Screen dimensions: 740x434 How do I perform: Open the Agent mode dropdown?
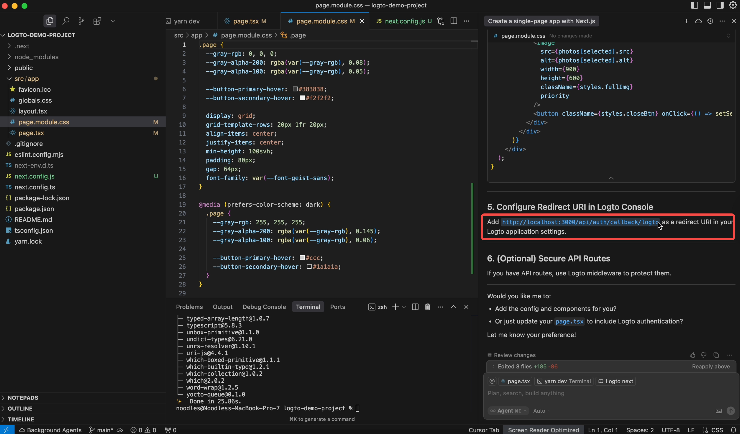[509, 411]
